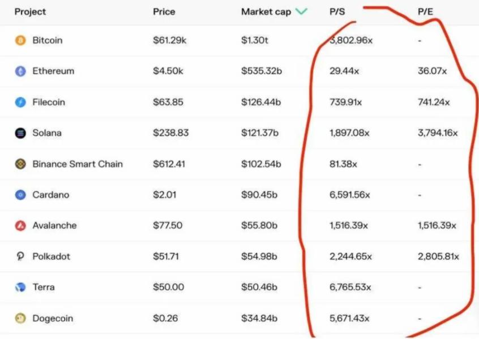The height and width of the screenshot is (339, 479).
Task: Open the Dogecoin project link
Action: point(53,318)
